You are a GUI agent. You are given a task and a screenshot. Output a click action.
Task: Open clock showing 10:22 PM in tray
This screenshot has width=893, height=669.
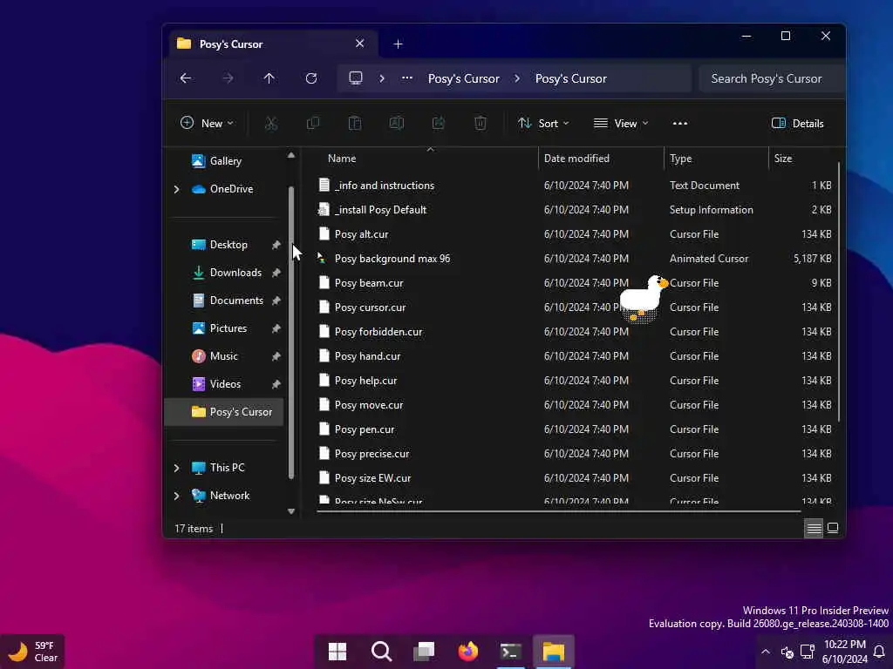point(844,652)
